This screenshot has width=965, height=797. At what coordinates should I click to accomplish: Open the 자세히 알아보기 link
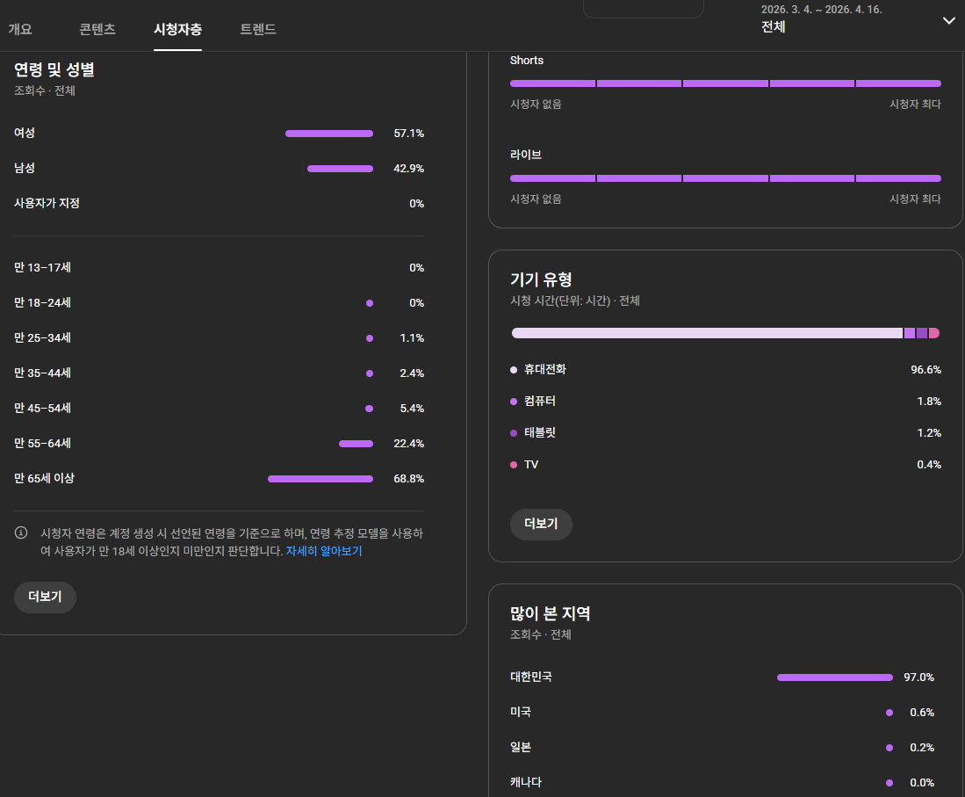click(x=324, y=551)
